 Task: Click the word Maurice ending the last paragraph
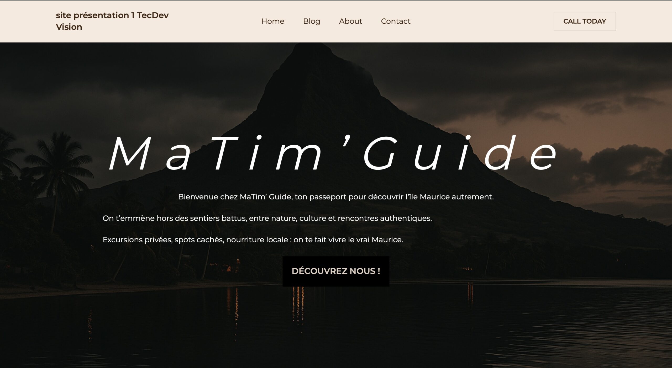pos(387,240)
